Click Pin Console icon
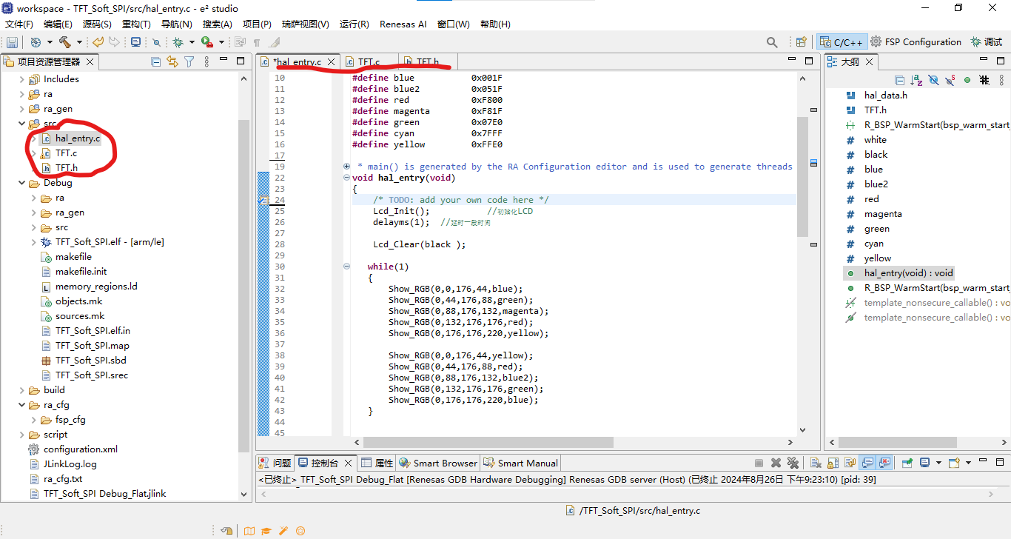The width and height of the screenshot is (1011, 539). click(x=907, y=463)
